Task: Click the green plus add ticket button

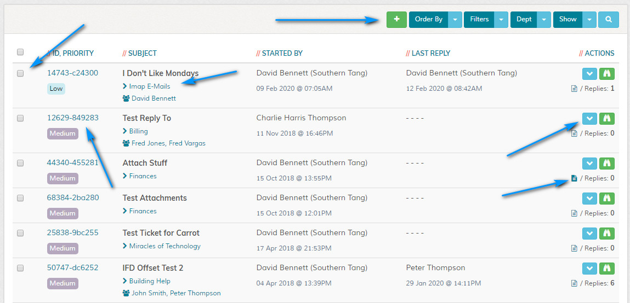Action: pyautogui.click(x=396, y=19)
